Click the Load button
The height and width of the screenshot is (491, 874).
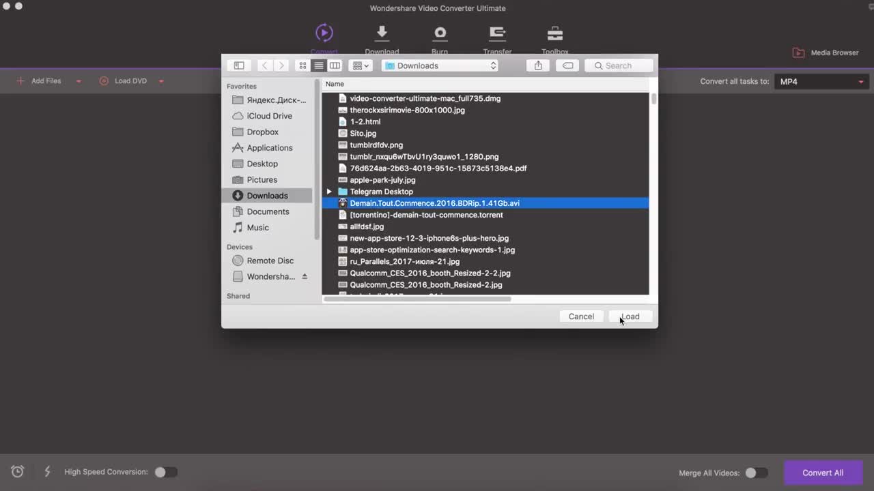[x=630, y=316]
